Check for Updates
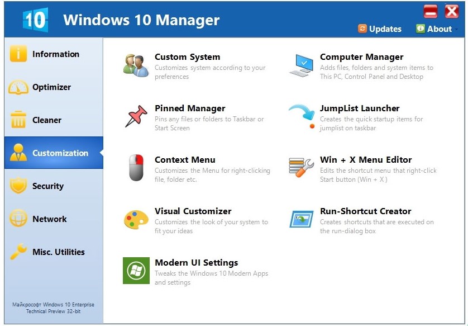The image size is (468, 326). [x=385, y=29]
